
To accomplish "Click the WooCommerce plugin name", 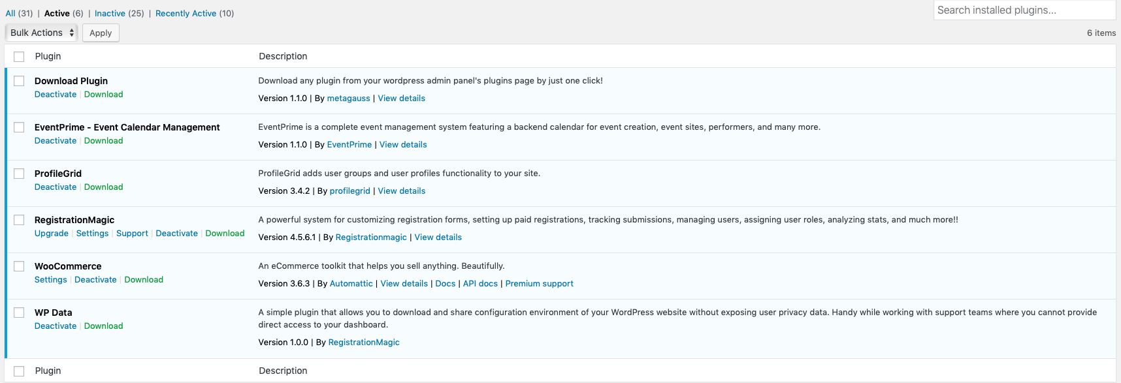I will coord(68,266).
